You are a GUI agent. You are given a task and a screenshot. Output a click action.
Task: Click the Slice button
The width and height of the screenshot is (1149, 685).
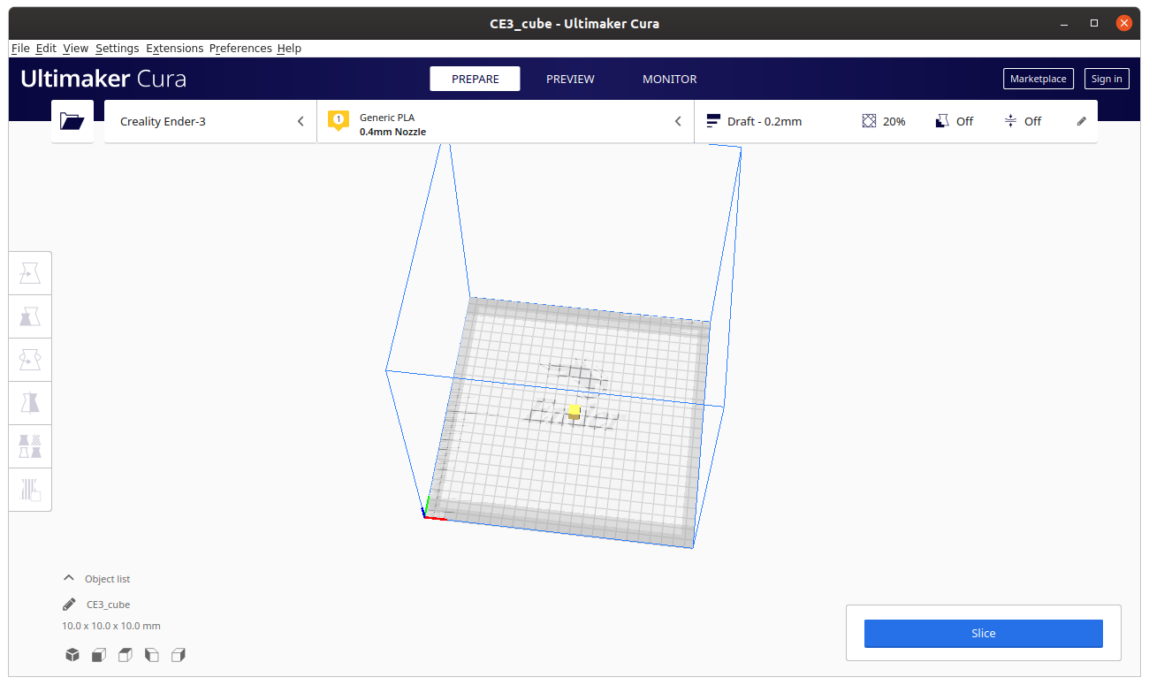tap(983, 633)
